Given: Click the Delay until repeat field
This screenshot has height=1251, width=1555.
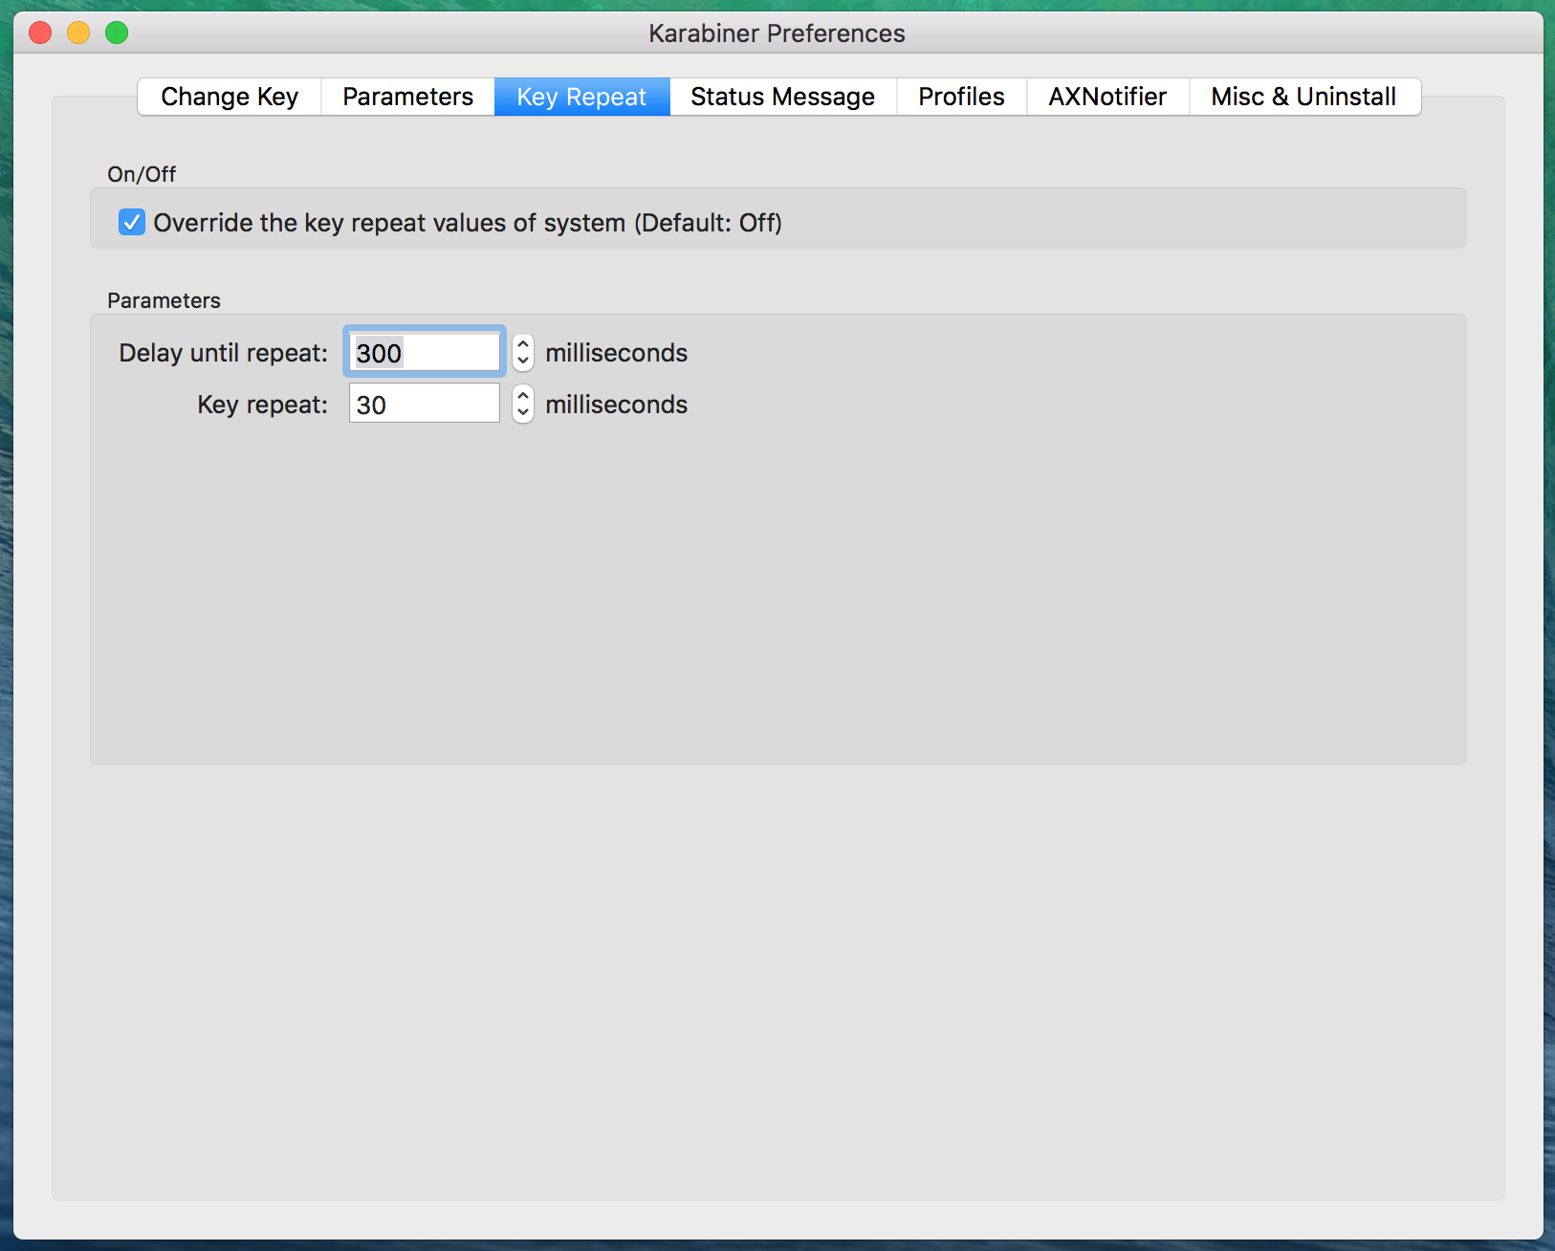Looking at the screenshot, I should tap(425, 352).
